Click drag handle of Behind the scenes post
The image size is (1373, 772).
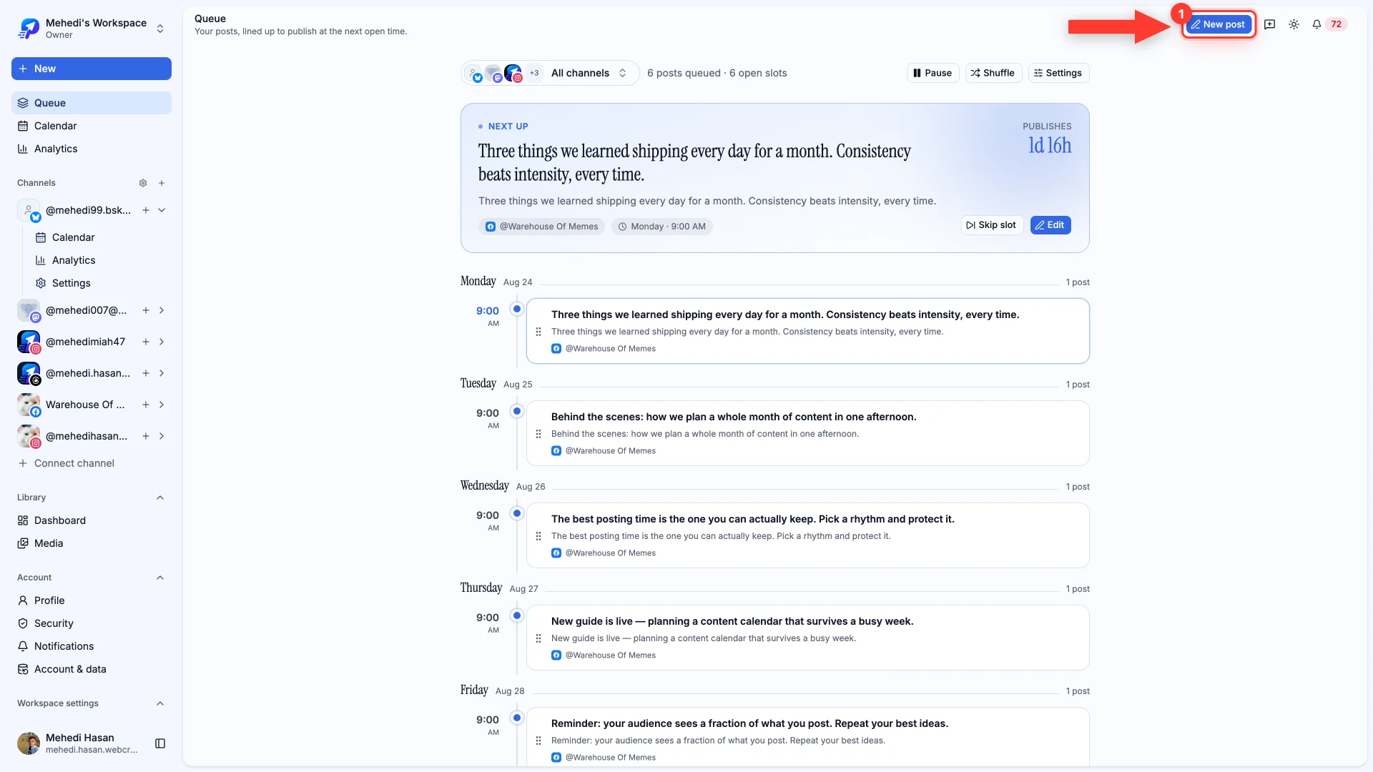538,434
